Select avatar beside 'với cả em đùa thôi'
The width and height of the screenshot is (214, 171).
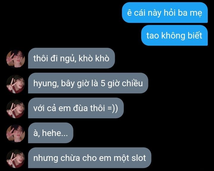pos(16,109)
